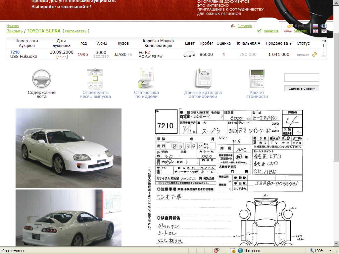Open the car catalog data icon
339x254 pixels.
pos(203,79)
